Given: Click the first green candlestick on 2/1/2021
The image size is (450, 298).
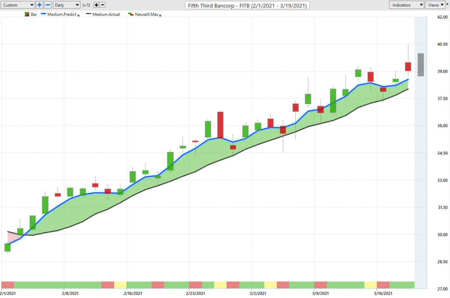Looking at the screenshot, I should [7, 247].
